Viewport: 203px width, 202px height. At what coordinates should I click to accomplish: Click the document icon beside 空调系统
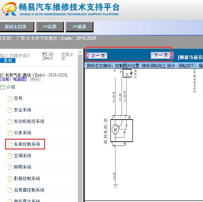point(10,156)
